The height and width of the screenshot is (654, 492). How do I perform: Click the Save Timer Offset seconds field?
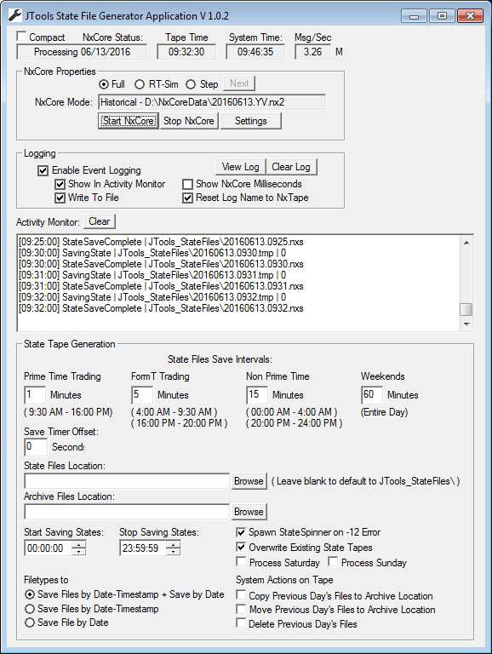point(36,447)
